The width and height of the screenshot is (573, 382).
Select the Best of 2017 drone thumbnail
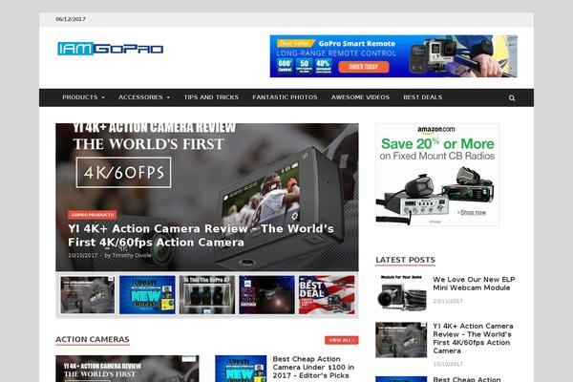pyautogui.click(x=266, y=295)
